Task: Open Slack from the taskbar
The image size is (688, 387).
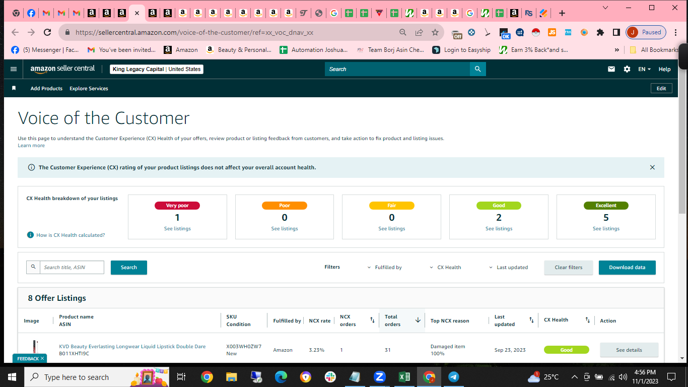Action: (x=330, y=376)
